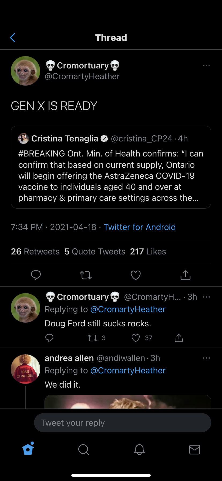222x481 pixels.
Task: Retweet the main GEN X IS READY tweet
Action: pos(86,275)
